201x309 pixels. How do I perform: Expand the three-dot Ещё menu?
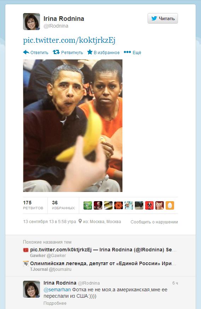pos(132,52)
